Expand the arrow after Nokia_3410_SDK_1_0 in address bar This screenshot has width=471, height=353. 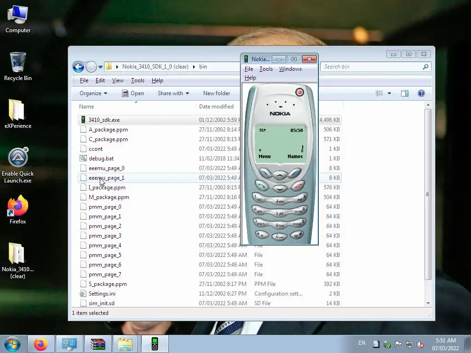coord(194,67)
